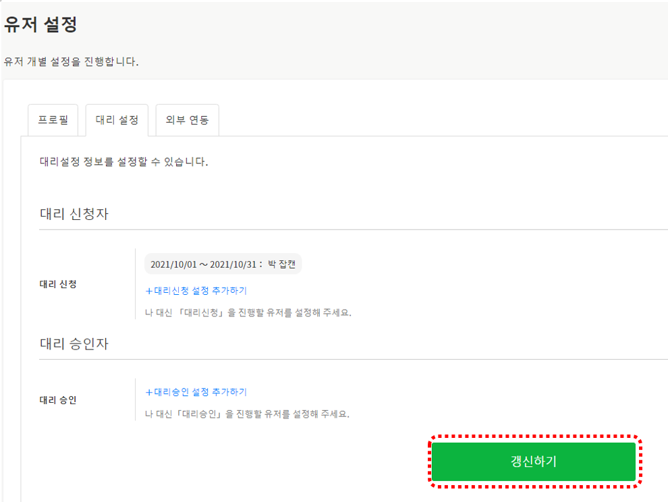
Task: Click the 대리 신청 field label
Action: (x=58, y=284)
